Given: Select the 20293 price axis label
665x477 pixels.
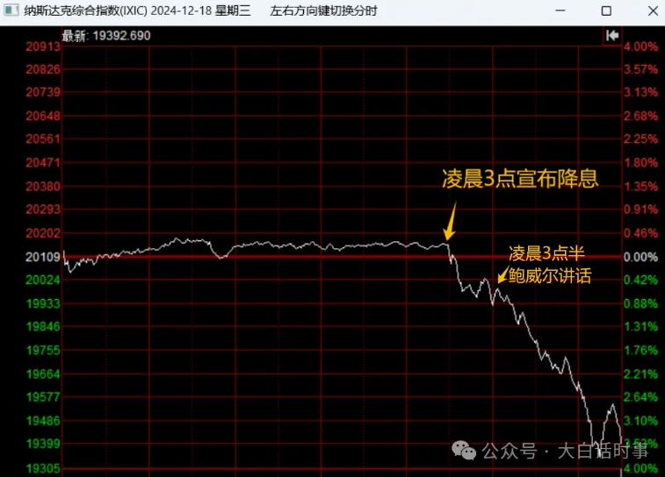Looking at the screenshot, I should click(43, 209).
